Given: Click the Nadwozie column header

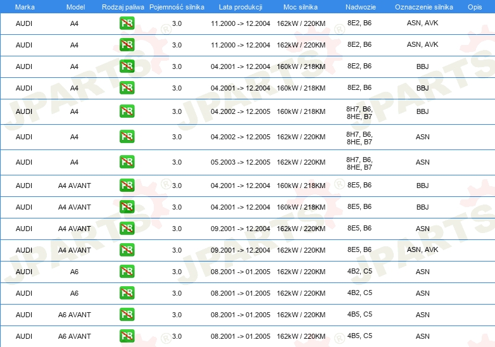Looking at the screenshot, I should coord(361,7).
